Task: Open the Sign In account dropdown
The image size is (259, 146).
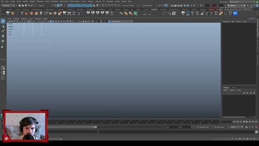Action: tap(235, 5)
